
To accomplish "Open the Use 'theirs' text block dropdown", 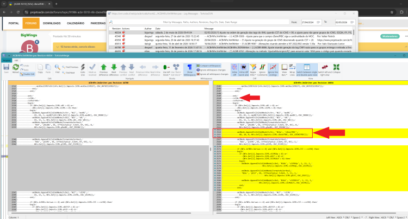I will tap(176, 70).
